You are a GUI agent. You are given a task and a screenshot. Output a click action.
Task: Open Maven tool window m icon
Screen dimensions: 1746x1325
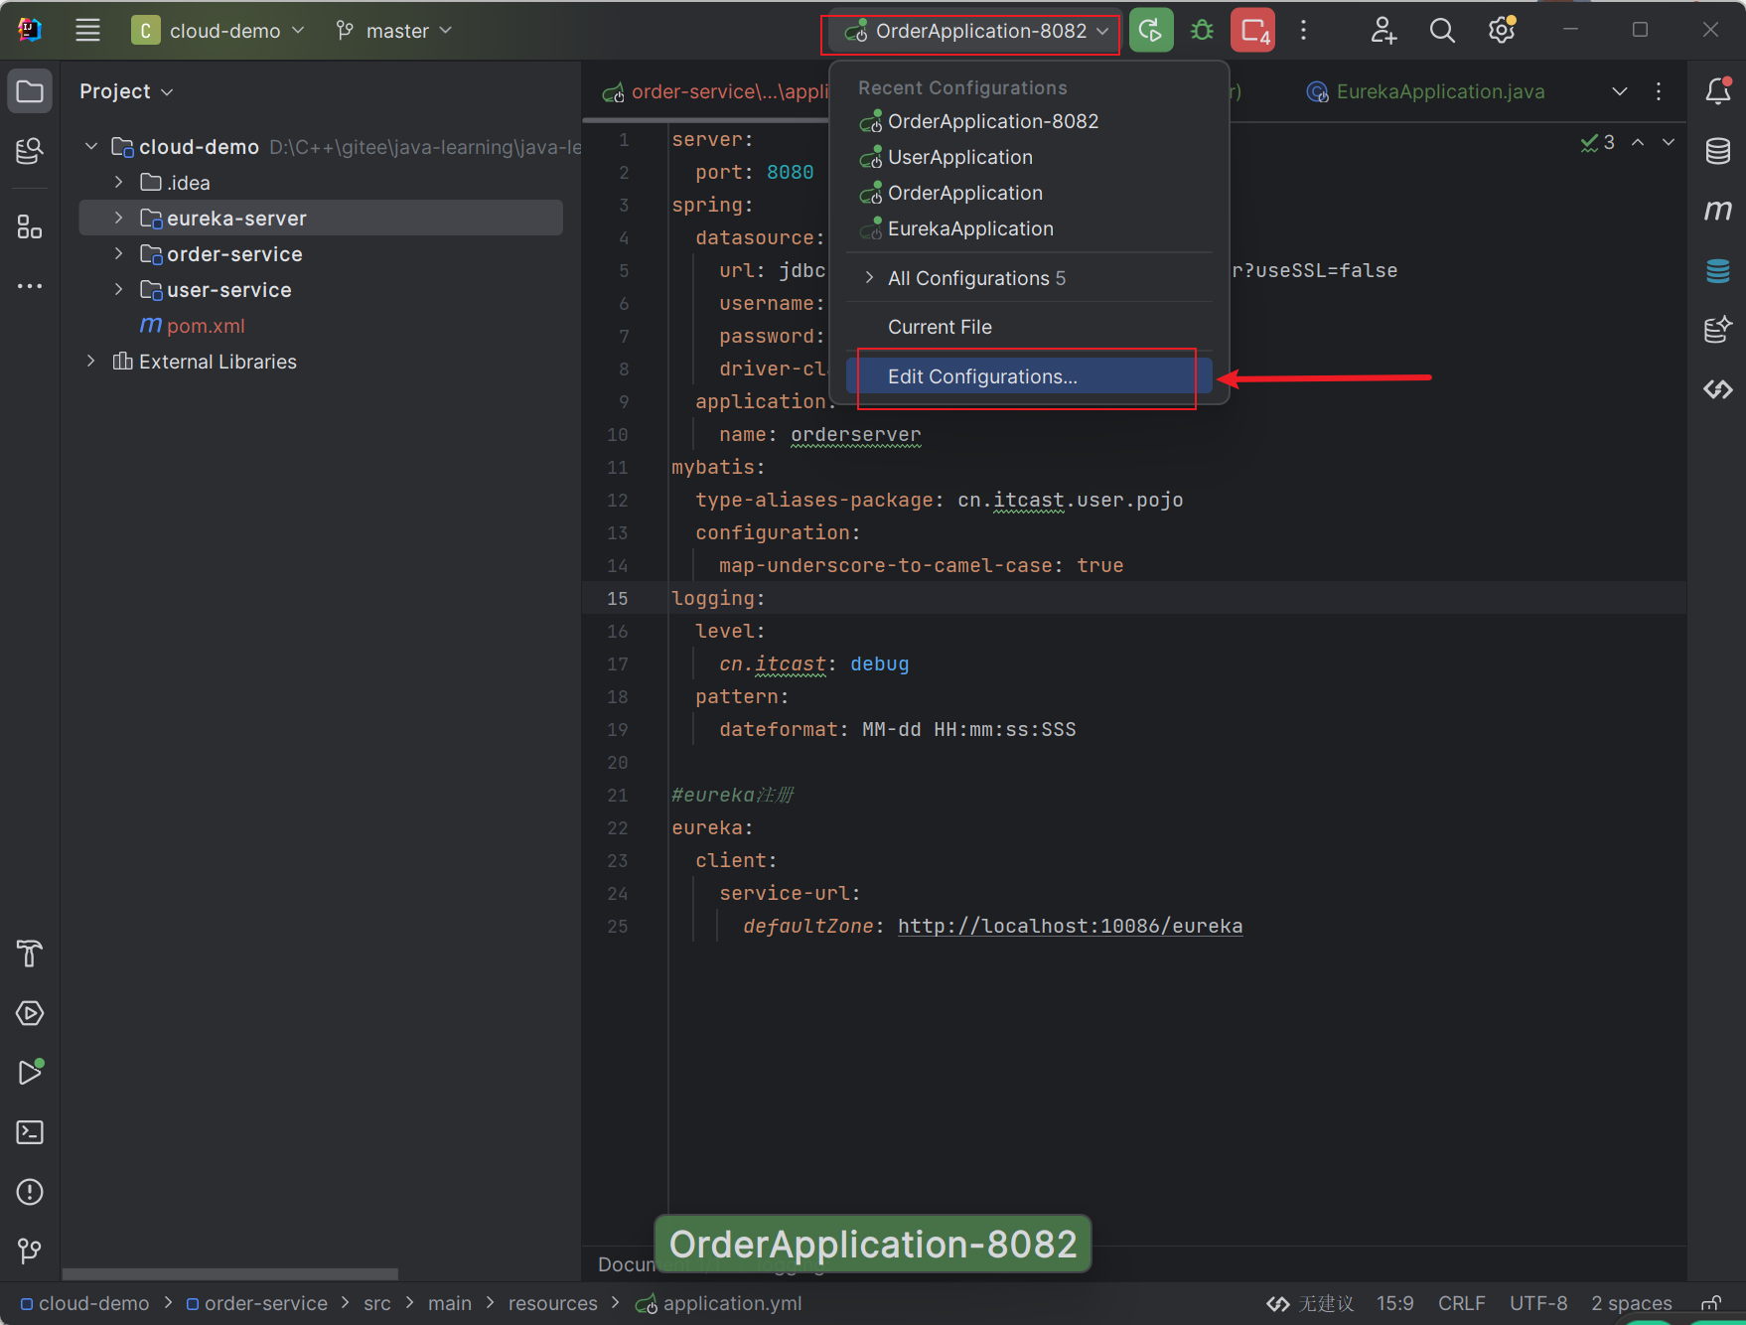click(x=1718, y=211)
